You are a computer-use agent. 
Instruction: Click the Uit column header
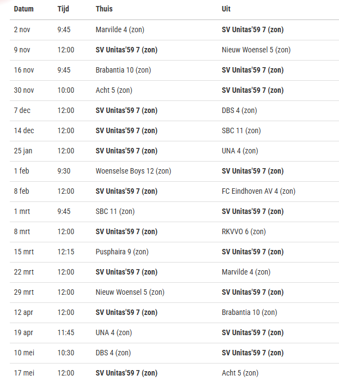[x=226, y=9]
